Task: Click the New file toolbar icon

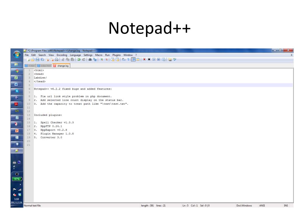Action: point(28,60)
